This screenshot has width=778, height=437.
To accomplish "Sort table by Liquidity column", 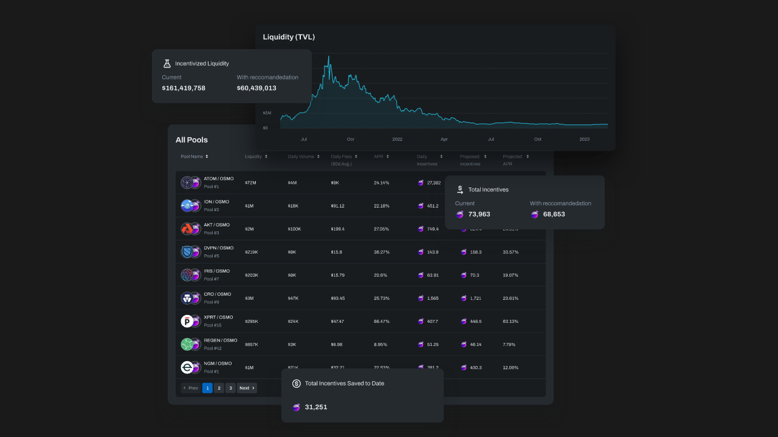I will click(256, 157).
